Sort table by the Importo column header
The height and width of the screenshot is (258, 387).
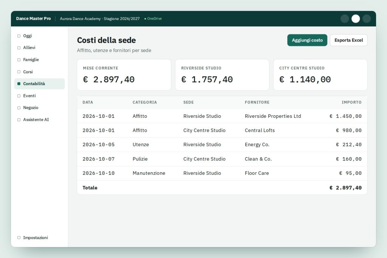tap(351, 102)
